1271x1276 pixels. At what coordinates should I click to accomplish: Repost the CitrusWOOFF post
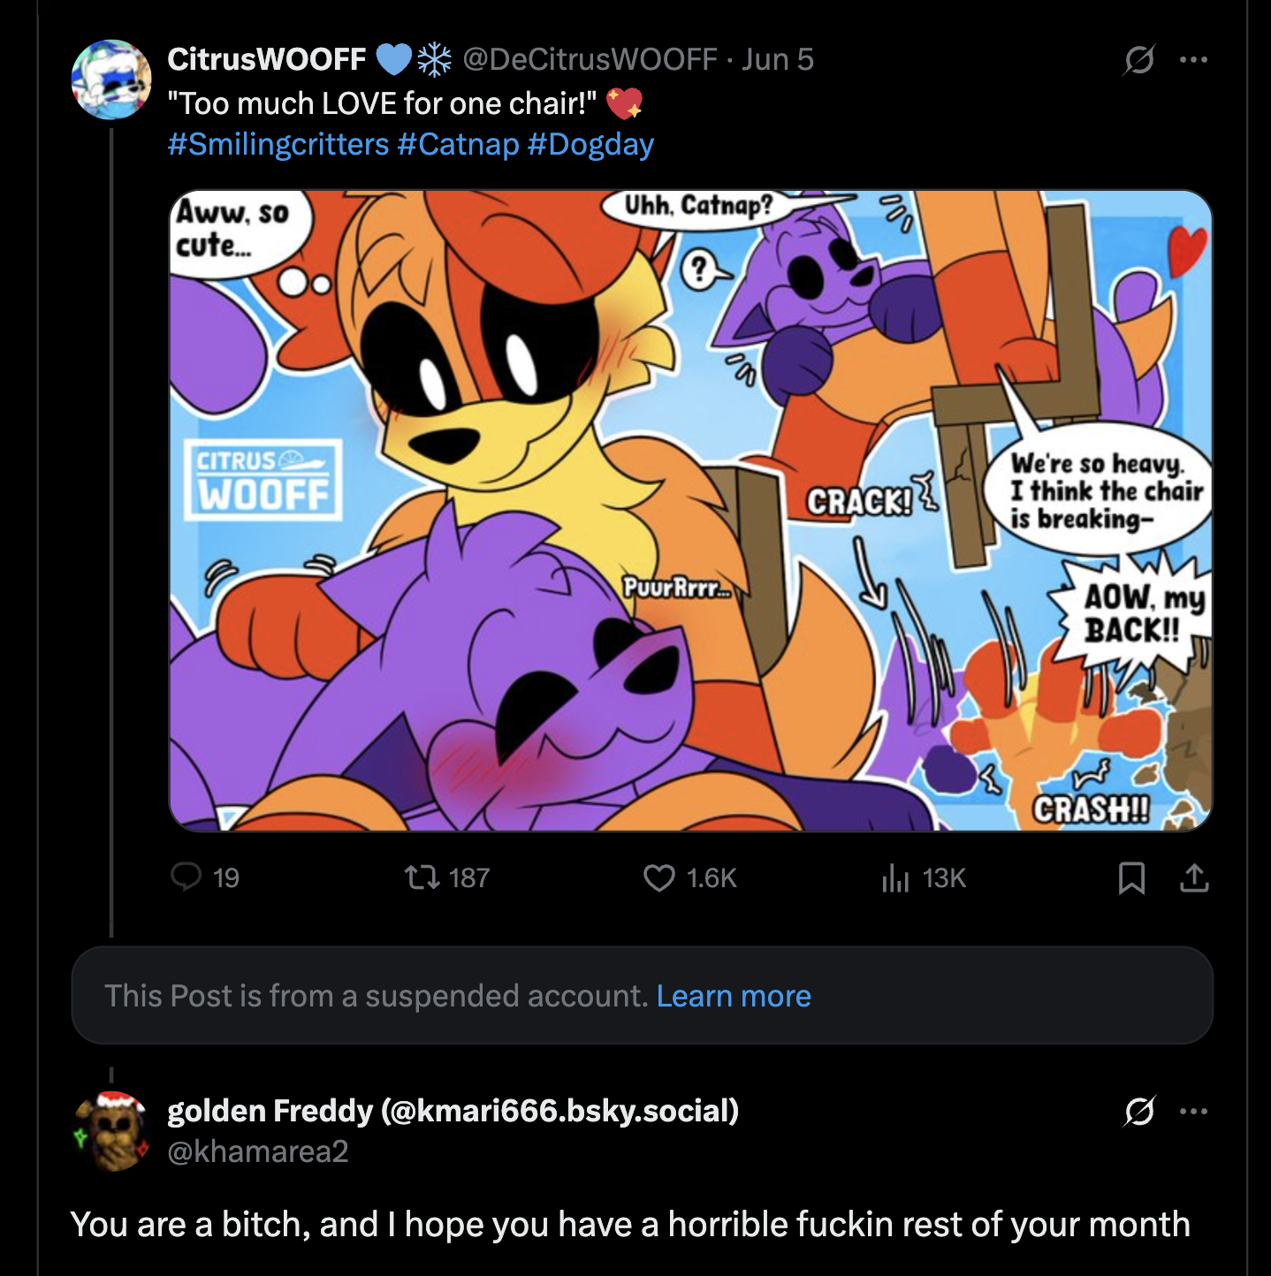point(422,877)
